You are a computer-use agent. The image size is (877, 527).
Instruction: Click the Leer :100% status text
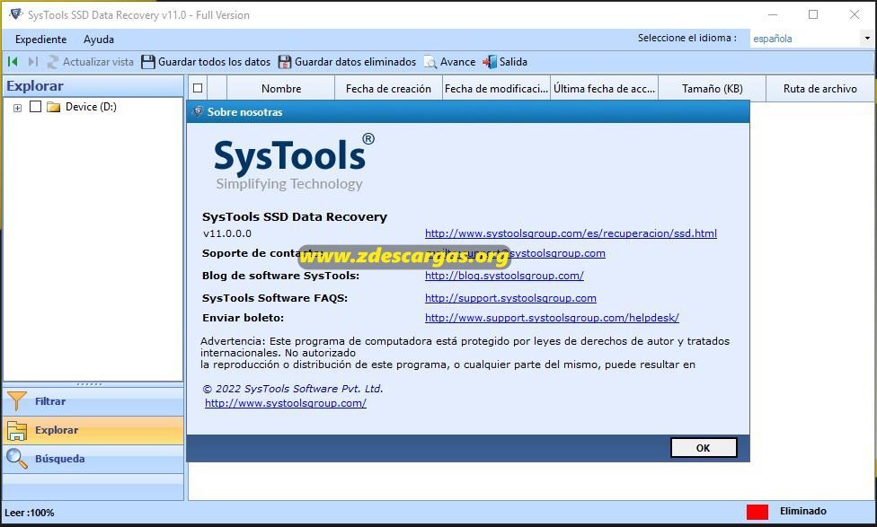pyautogui.click(x=29, y=513)
